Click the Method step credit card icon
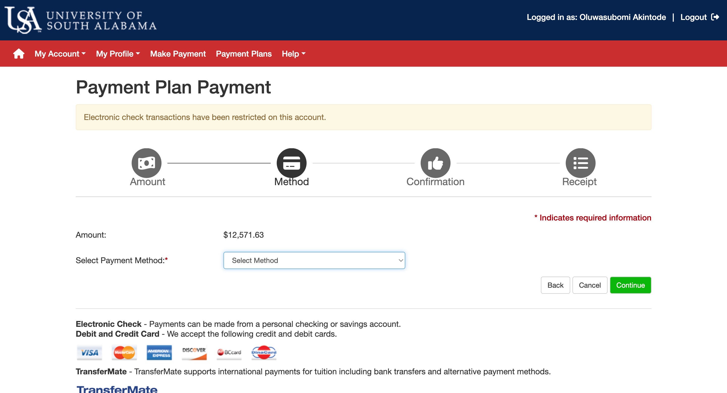 click(291, 163)
